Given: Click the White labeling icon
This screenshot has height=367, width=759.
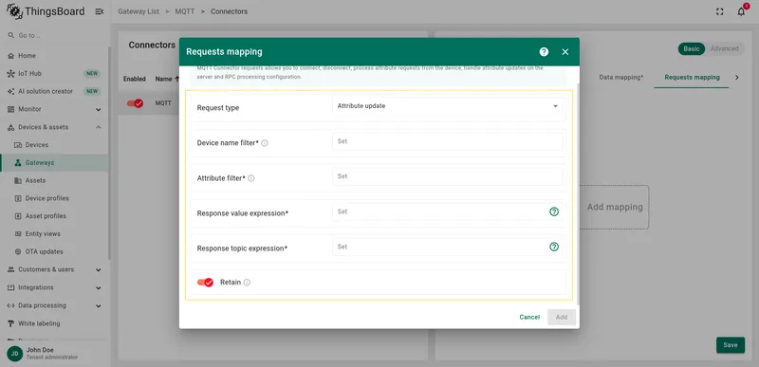Looking at the screenshot, I should [x=10, y=323].
